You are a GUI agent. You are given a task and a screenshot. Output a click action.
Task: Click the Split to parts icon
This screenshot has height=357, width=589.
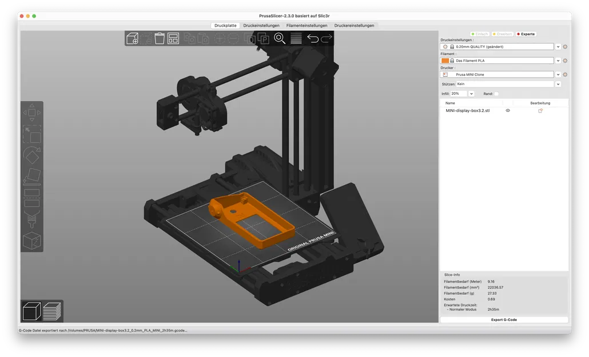264,38
